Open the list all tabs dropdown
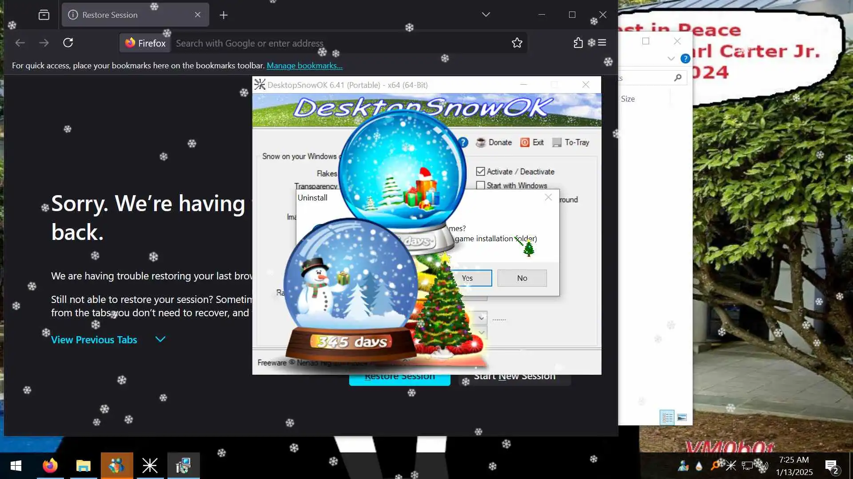This screenshot has height=479, width=853. (486, 15)
